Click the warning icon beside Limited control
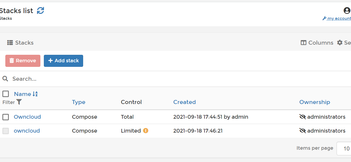 pos(145,130)
